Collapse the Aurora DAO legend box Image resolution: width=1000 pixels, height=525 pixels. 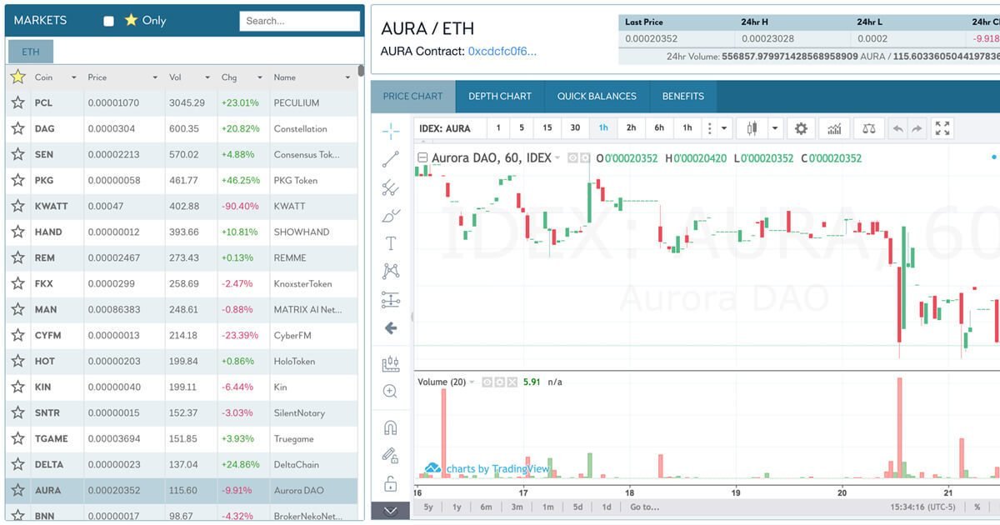[422, 157]
